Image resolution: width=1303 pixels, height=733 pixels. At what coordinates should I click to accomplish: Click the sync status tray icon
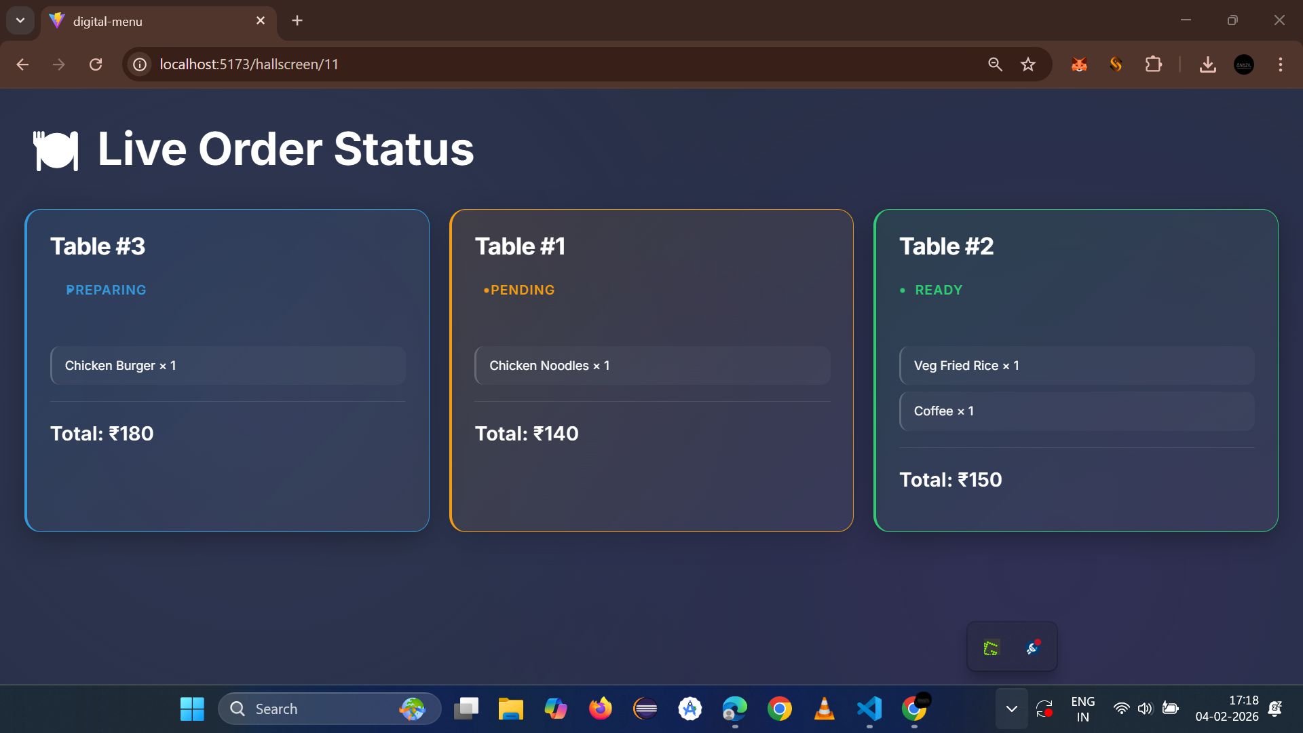click(x=1044, y=709)
